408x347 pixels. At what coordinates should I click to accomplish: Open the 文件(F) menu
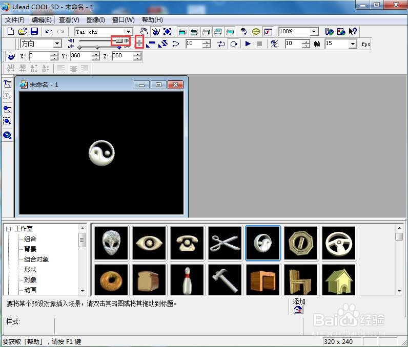tap(14, 20)
